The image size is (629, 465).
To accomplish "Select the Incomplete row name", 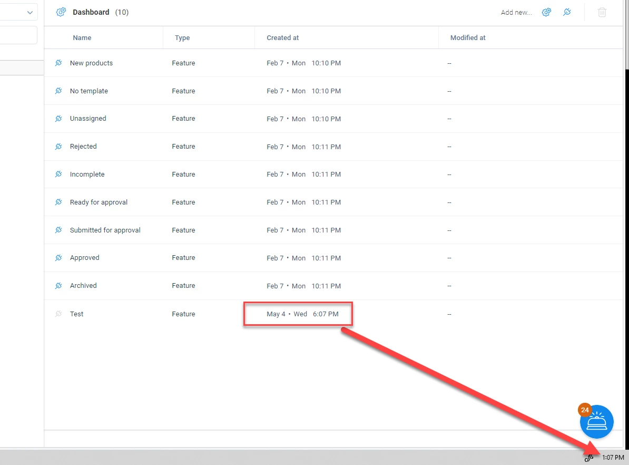I will 87,175.
